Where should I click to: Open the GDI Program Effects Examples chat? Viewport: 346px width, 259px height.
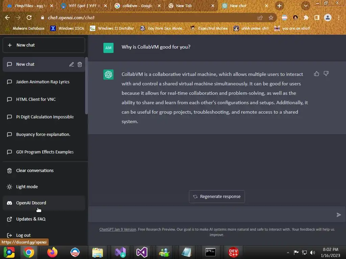click(x=44, y=152)
